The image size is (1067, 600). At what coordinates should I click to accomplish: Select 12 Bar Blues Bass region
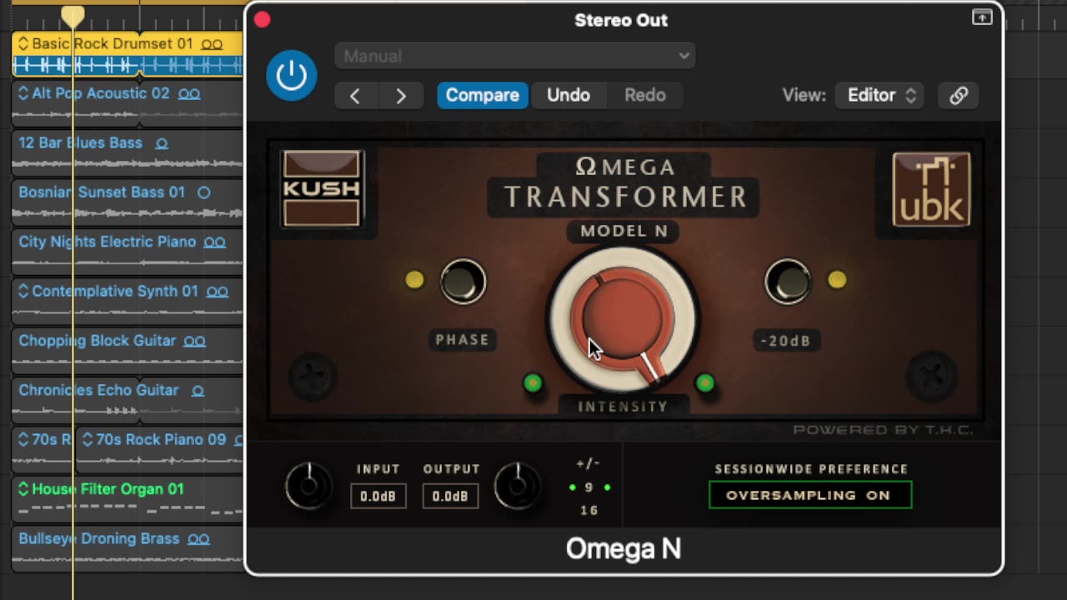128,153
